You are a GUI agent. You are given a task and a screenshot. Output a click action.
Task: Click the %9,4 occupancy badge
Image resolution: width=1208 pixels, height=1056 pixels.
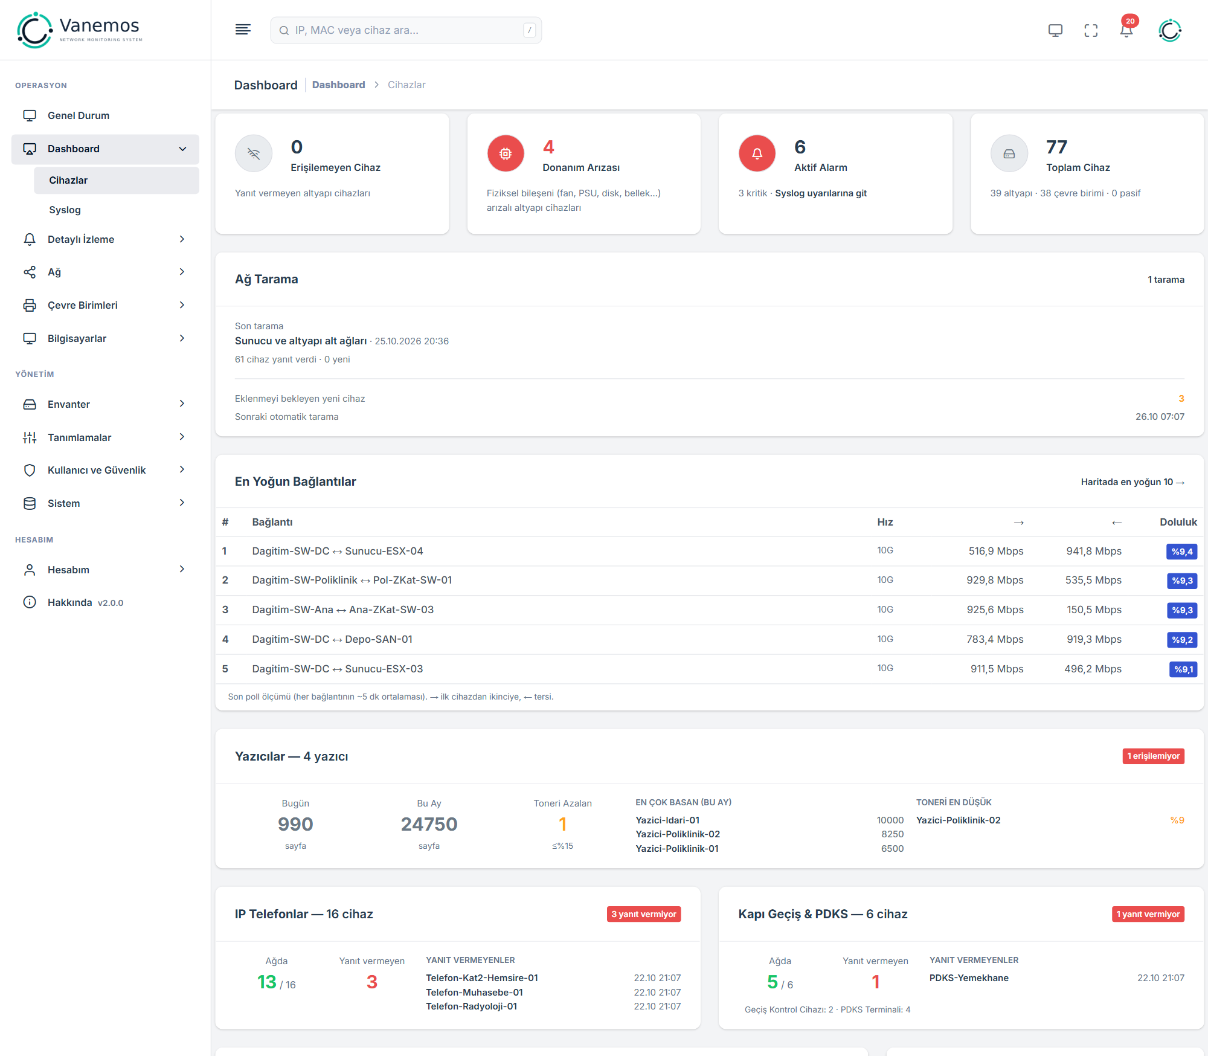click(1182, 552)
